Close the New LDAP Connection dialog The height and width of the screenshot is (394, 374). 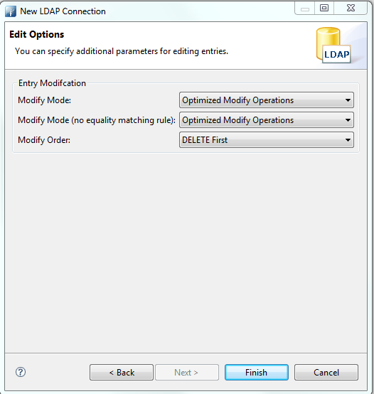(x=351, y=8)
